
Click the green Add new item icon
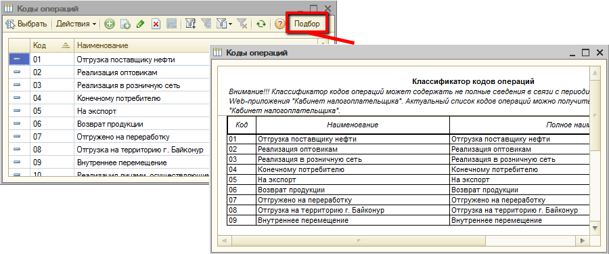coord(110,24)
